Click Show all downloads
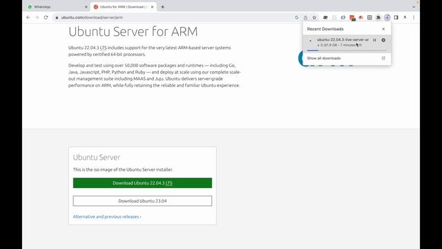This screenshot has height=249, width=442. coord(324,58)
